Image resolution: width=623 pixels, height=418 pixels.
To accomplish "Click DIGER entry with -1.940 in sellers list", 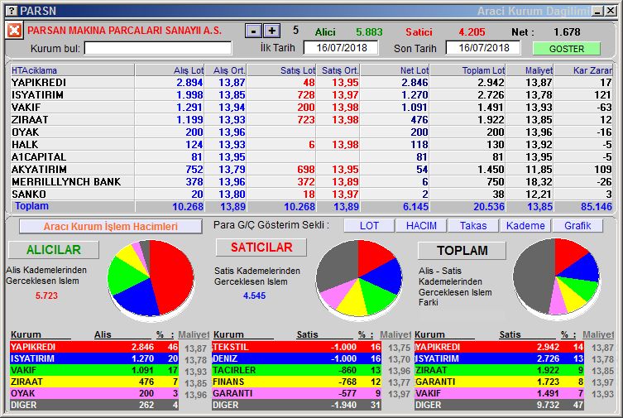I will tap(297, 405).
